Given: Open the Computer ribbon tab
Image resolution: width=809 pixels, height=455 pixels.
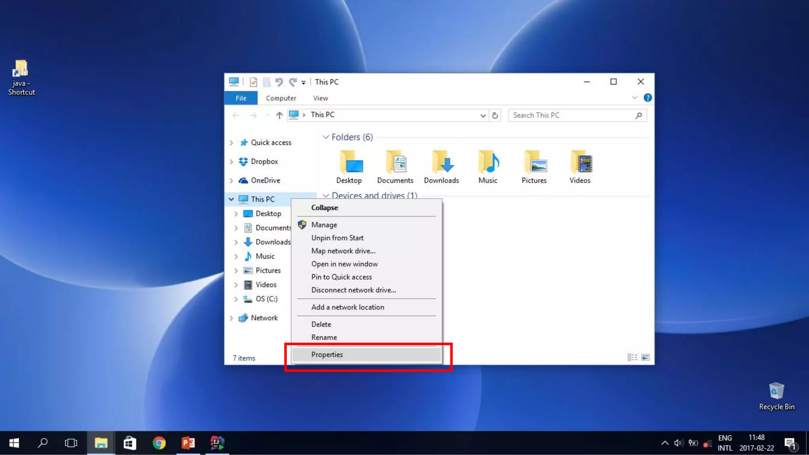Looking at the screenshot, I should [x=281, y=98].
